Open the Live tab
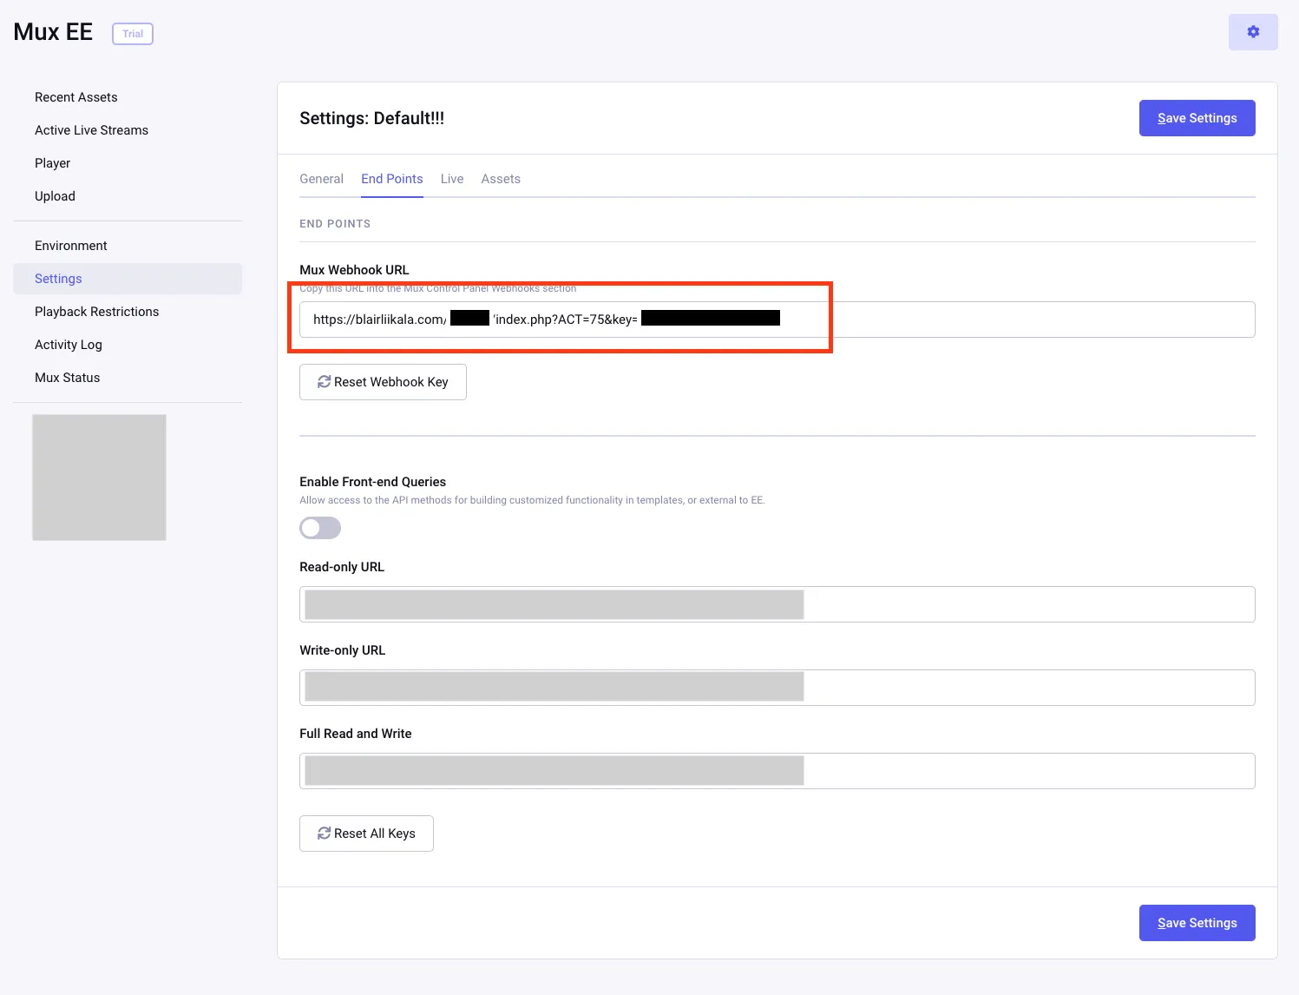The image size is (1299, 995). click(452, 179)
